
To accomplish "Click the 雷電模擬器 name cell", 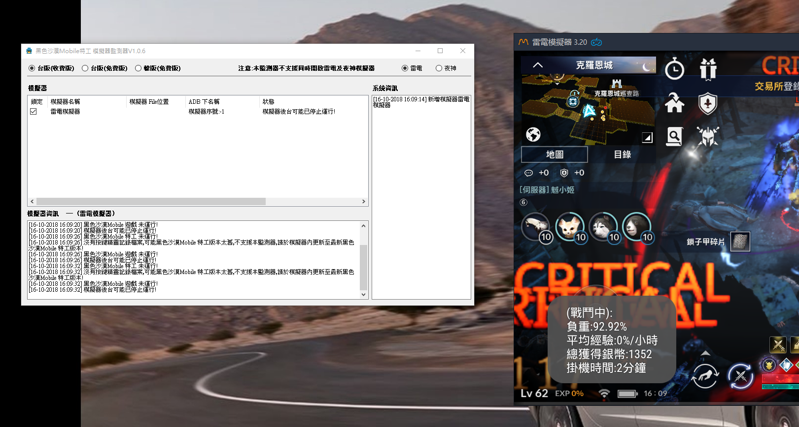I will pyautogui.click(x=65, y=112).
